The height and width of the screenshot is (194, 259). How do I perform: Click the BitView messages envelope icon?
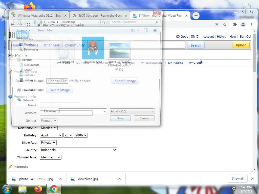[x=192, y=37]
